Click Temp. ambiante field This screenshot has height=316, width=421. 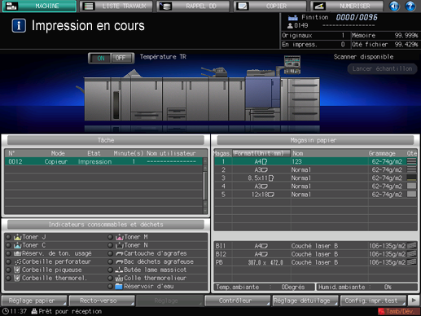pos(265,287)
